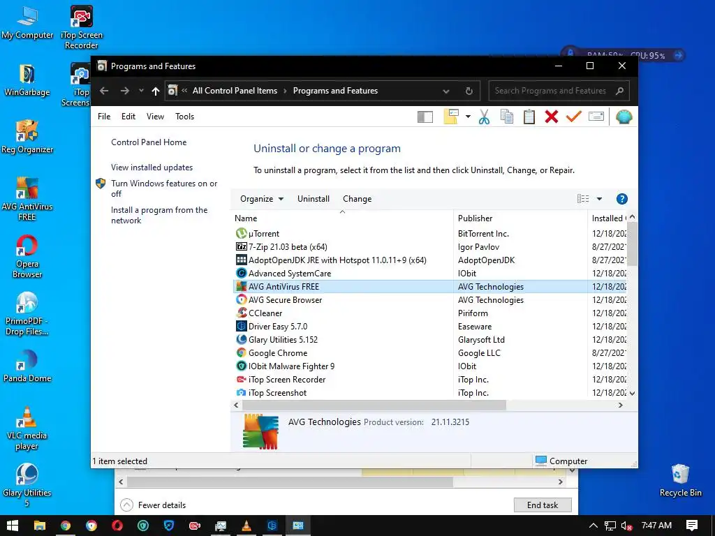This screenshot has width=715, height=536.
Task: Open Control Panel Home link
Action: pos(149,142)
